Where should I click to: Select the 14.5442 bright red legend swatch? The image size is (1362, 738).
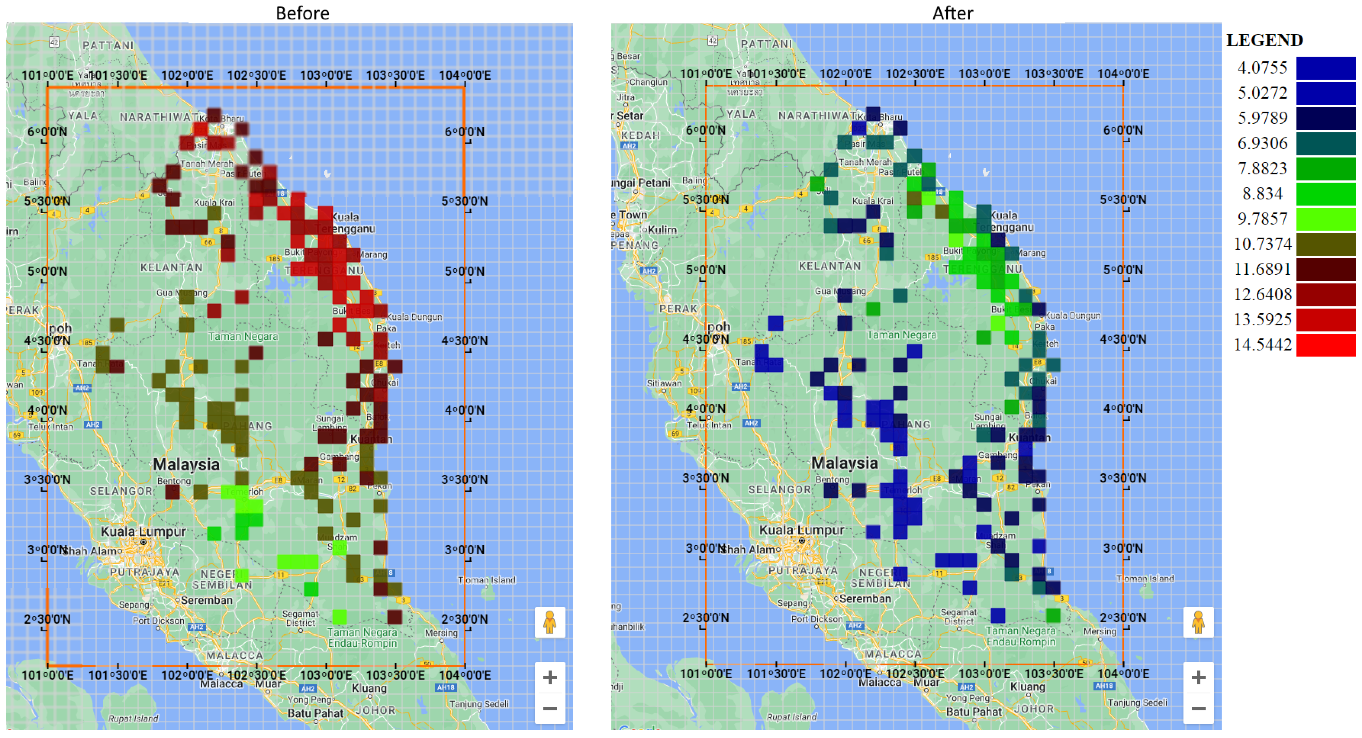(1325, 345)
